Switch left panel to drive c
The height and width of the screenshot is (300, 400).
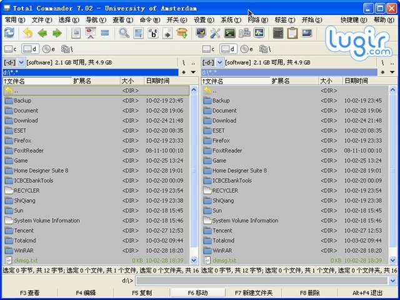click(x=11, y=49)
